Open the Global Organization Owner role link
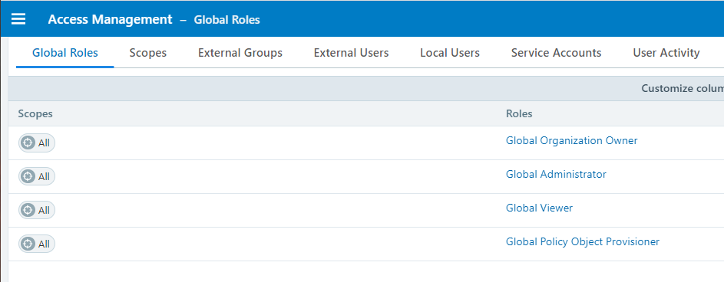 (572, 140)
